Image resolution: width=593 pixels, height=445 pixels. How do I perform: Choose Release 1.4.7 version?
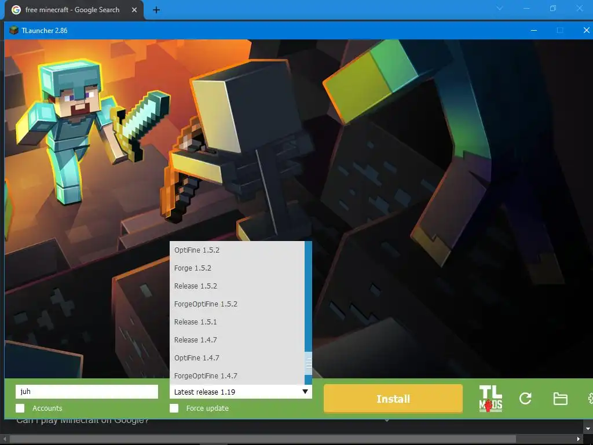point(237,340)
